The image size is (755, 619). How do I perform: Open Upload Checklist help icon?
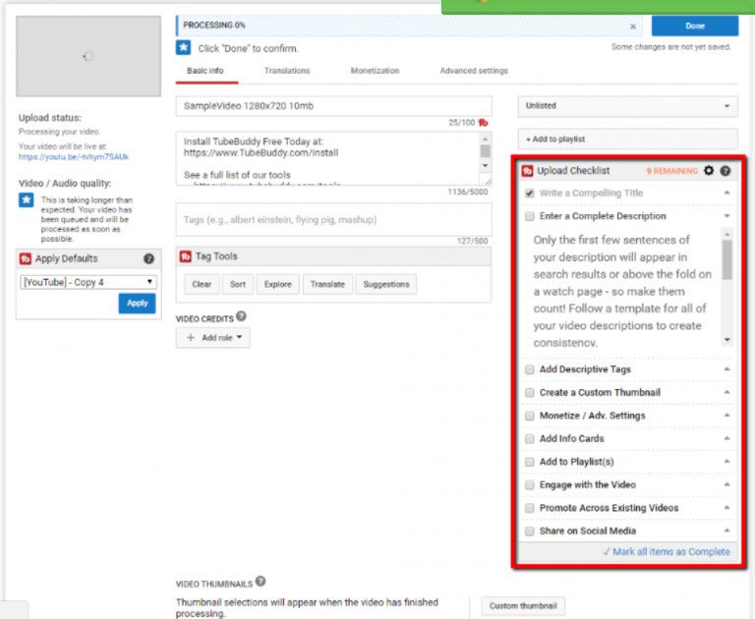pos(726,170)
